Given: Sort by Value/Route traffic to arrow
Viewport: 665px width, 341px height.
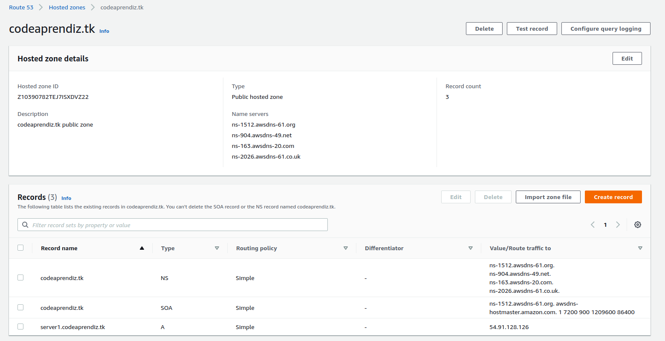Looking at the screenshot, I should [x=640, y=248].
